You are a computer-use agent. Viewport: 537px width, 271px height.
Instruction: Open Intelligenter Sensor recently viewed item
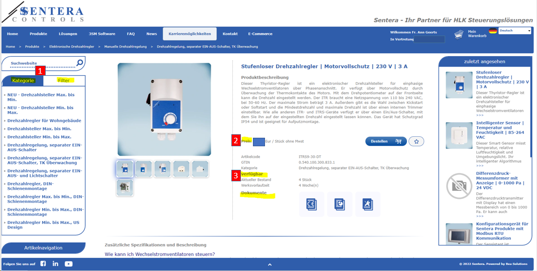pyautogui.click(x=500, y=130)
